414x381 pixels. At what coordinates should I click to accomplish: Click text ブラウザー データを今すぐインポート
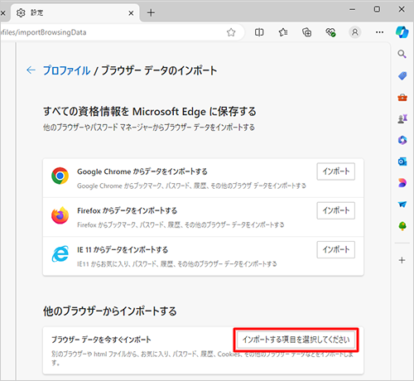[101, 340]
